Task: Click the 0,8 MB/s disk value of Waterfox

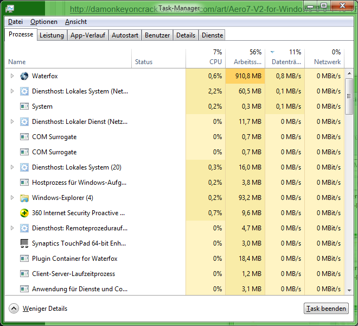Action: pos(289,76)
